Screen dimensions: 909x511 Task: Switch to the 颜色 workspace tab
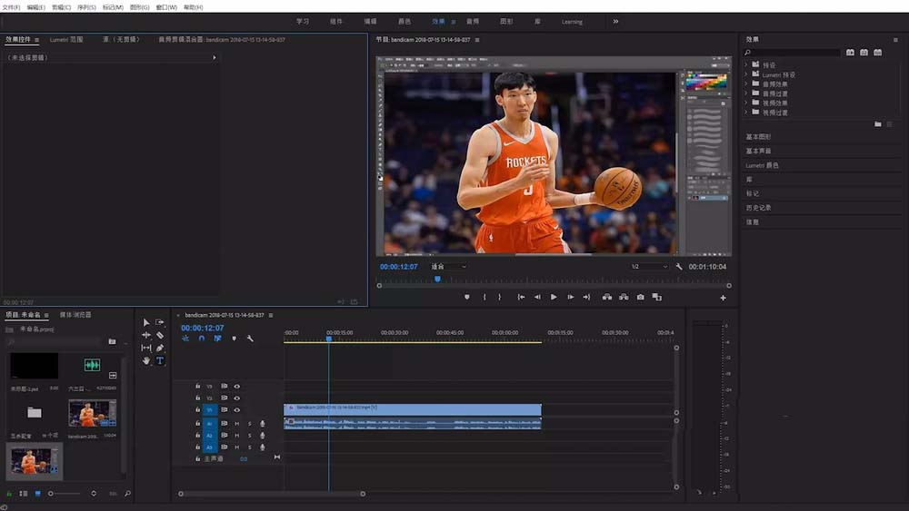click(405, 21)
